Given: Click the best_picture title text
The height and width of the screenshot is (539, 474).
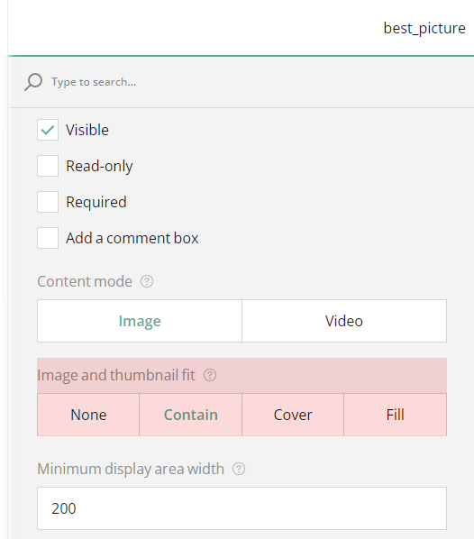Looking at the screenshot, I should coord(424,28).
